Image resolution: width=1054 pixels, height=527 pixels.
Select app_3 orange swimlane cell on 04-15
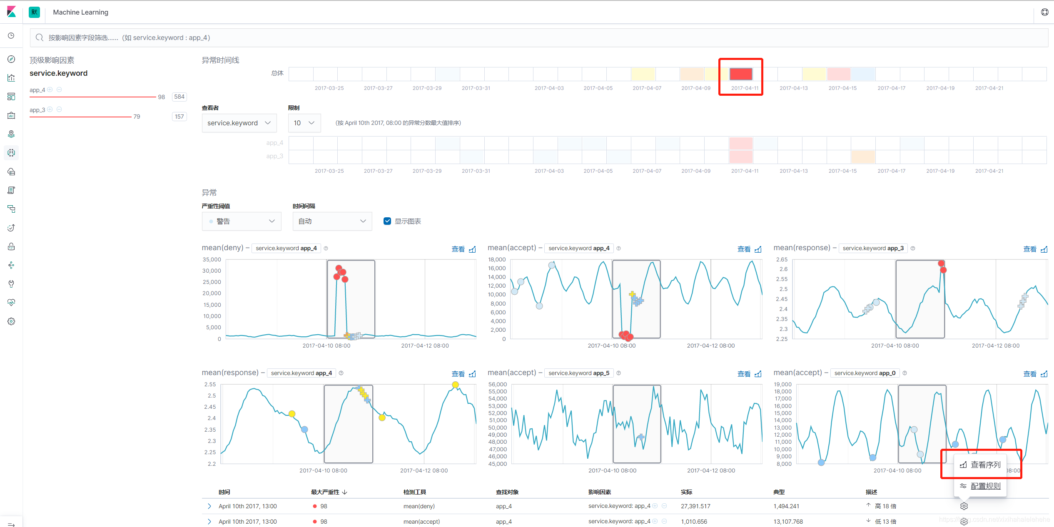tap(863, 157)
